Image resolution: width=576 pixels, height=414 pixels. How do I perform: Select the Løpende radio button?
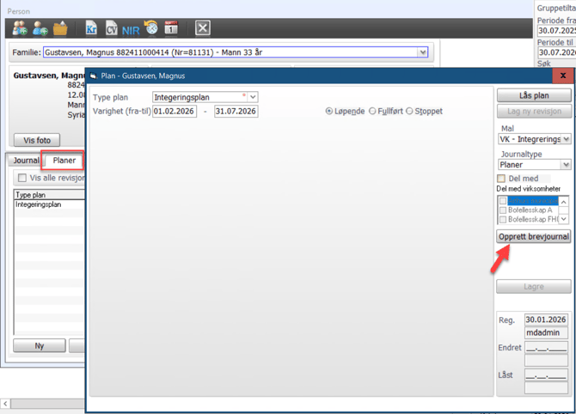pos(330,112)
